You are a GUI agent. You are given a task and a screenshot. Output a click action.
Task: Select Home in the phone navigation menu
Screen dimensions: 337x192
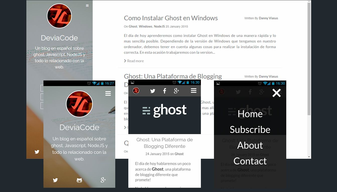point(250,114)
